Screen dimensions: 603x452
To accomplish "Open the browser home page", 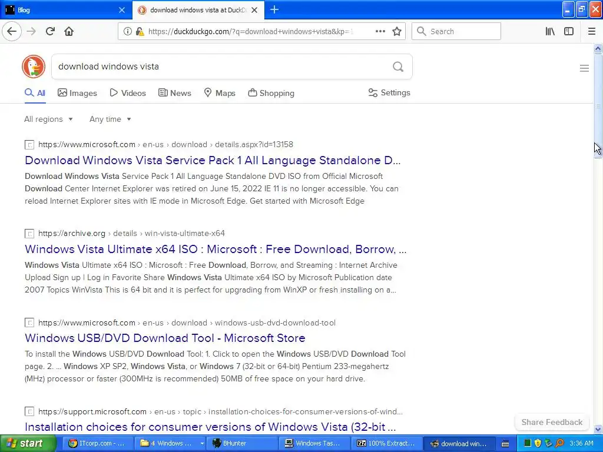I will (69, 31).
